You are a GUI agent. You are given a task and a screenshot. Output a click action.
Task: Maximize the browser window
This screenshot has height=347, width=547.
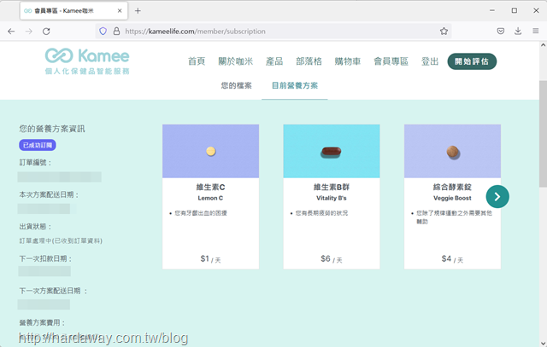click(x=515, y=11)
